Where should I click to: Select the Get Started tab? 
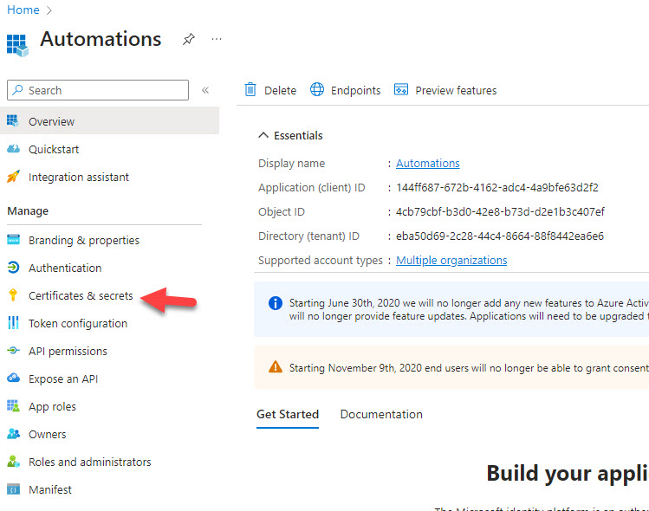(x=288, y=414)
